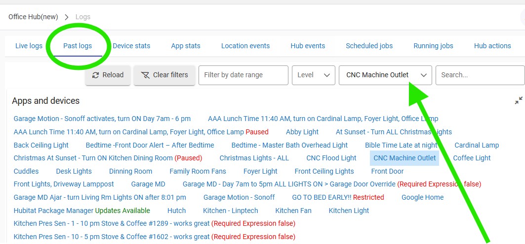Click the Reload button
Viewport: 525px width, 244px height.
point(108,75)
